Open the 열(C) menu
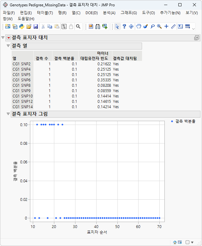Viewport: 202px width, 246px height. coord(76,13)
